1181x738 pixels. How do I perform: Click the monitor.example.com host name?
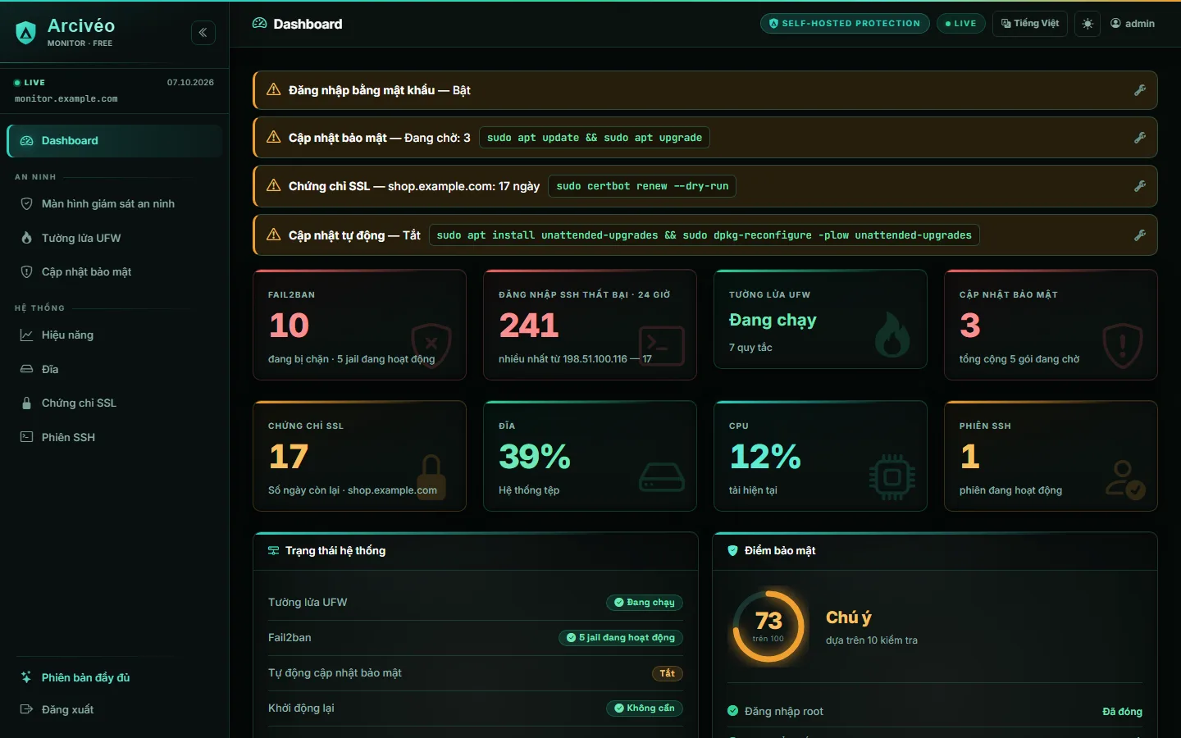66,99
